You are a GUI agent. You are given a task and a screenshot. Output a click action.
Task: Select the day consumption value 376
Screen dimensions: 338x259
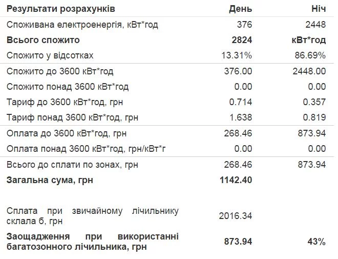click(244, 25)
